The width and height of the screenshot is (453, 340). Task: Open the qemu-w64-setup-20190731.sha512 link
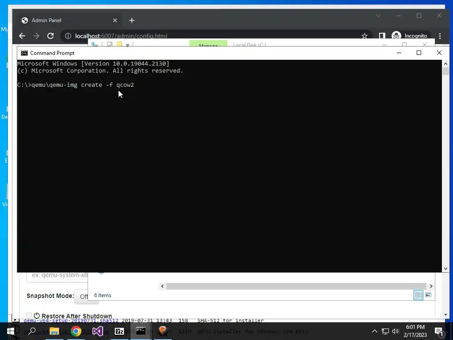[x=71, y=321]
